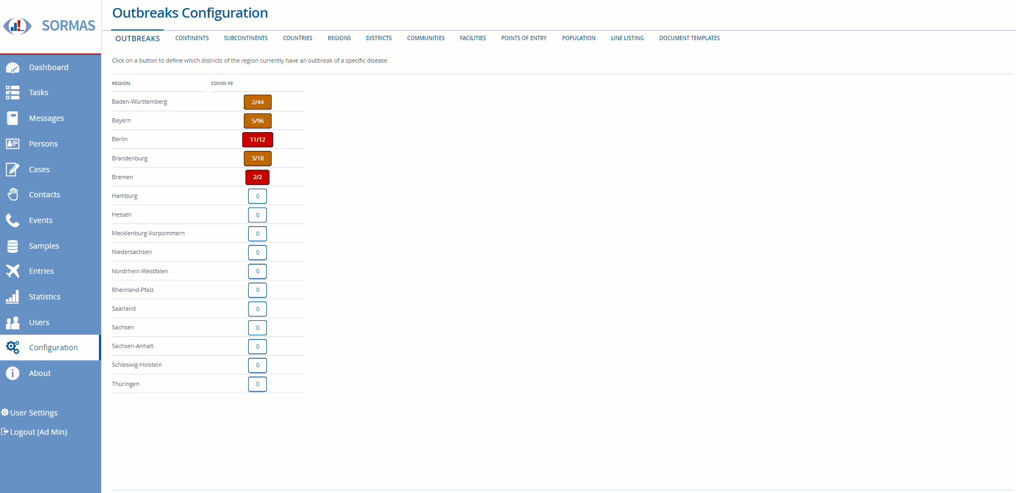Image resolution: width=1016 pixels, height=493 pixels.
Task: Click Mecklenburg-Vorpommern outbreak 0 button
Action: pyautogui.click(x=258, y=234)
